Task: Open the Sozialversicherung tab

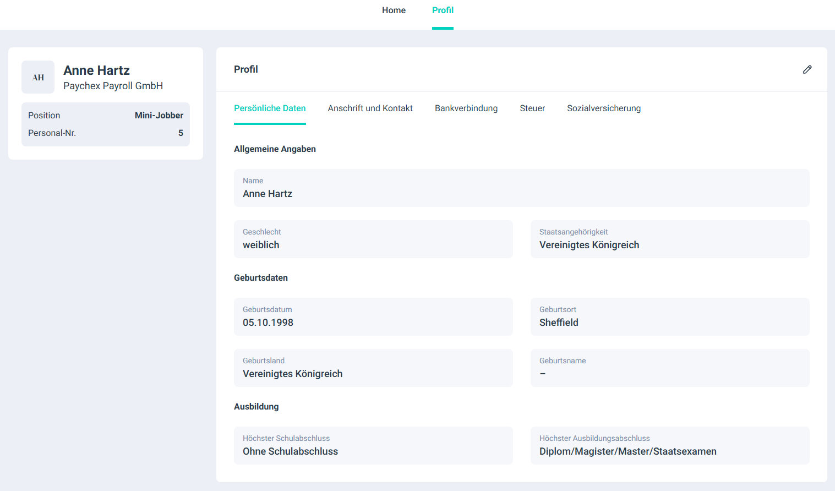Action: (604, 108)
